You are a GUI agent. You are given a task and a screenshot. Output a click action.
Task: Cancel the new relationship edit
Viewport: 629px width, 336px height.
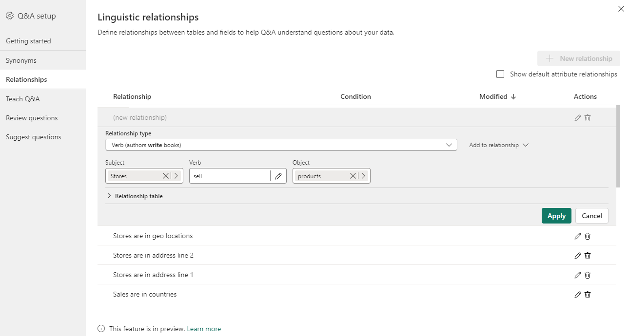coord(592,216)
